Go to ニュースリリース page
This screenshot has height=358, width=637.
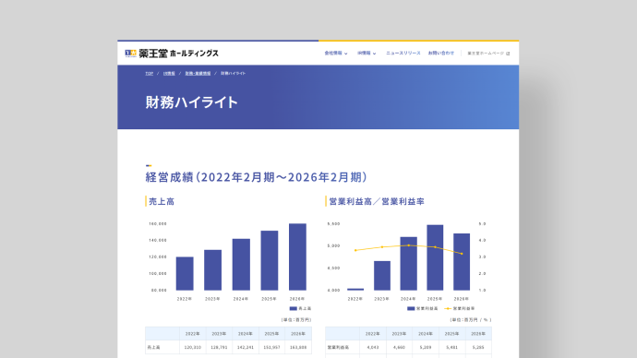pos(403,54)
